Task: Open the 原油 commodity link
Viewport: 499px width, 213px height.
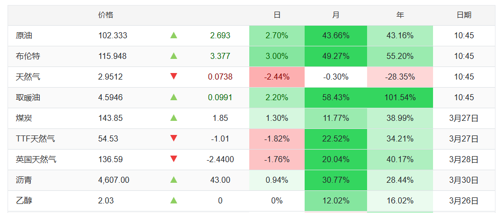Action: [x=24, y=36]
